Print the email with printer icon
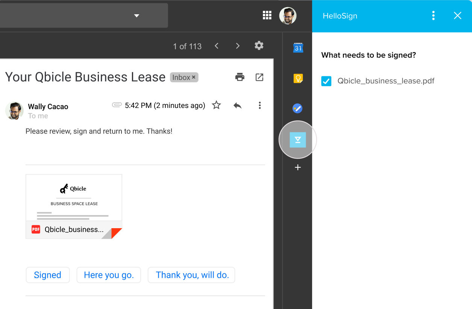Viewport: 472px width, 309px height. (x=240, y=77)
